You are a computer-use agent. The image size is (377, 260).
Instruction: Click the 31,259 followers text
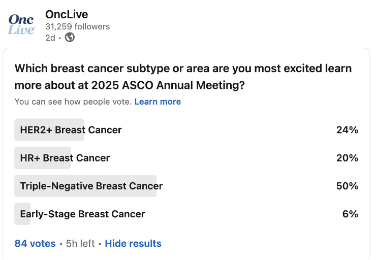pyautogui.click(x=77, y=26)
